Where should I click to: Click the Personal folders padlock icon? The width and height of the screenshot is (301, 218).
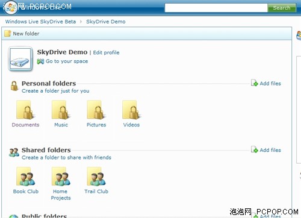[x=14, y=86]
